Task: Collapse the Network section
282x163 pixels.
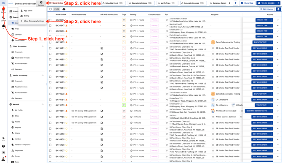Action: click(43, 104)
